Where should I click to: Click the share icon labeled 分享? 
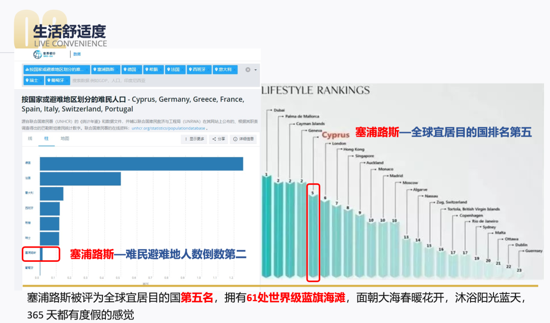tap(213, 139)
